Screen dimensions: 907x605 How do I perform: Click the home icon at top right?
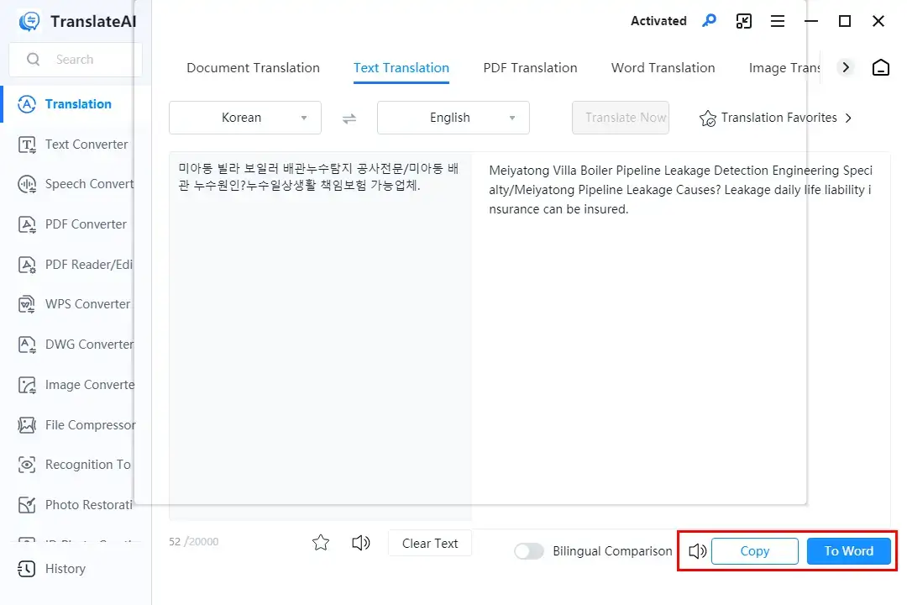tap(881, 68)
